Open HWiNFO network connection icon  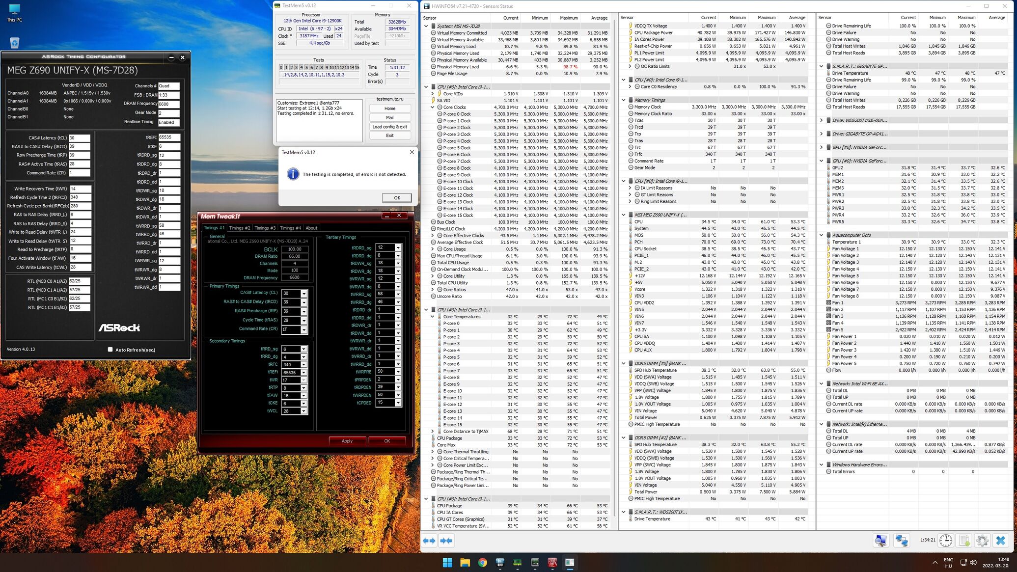[x=902, y=541]
